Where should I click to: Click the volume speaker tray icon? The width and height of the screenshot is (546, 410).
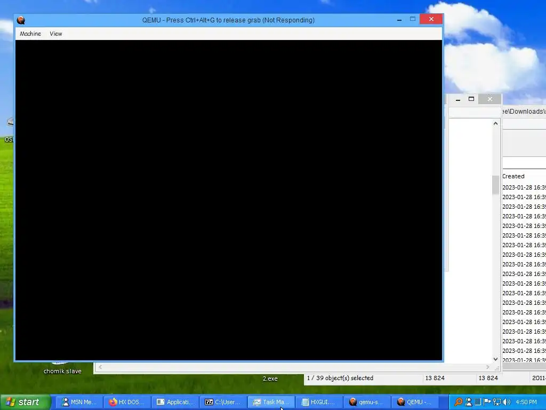point(507,402)
